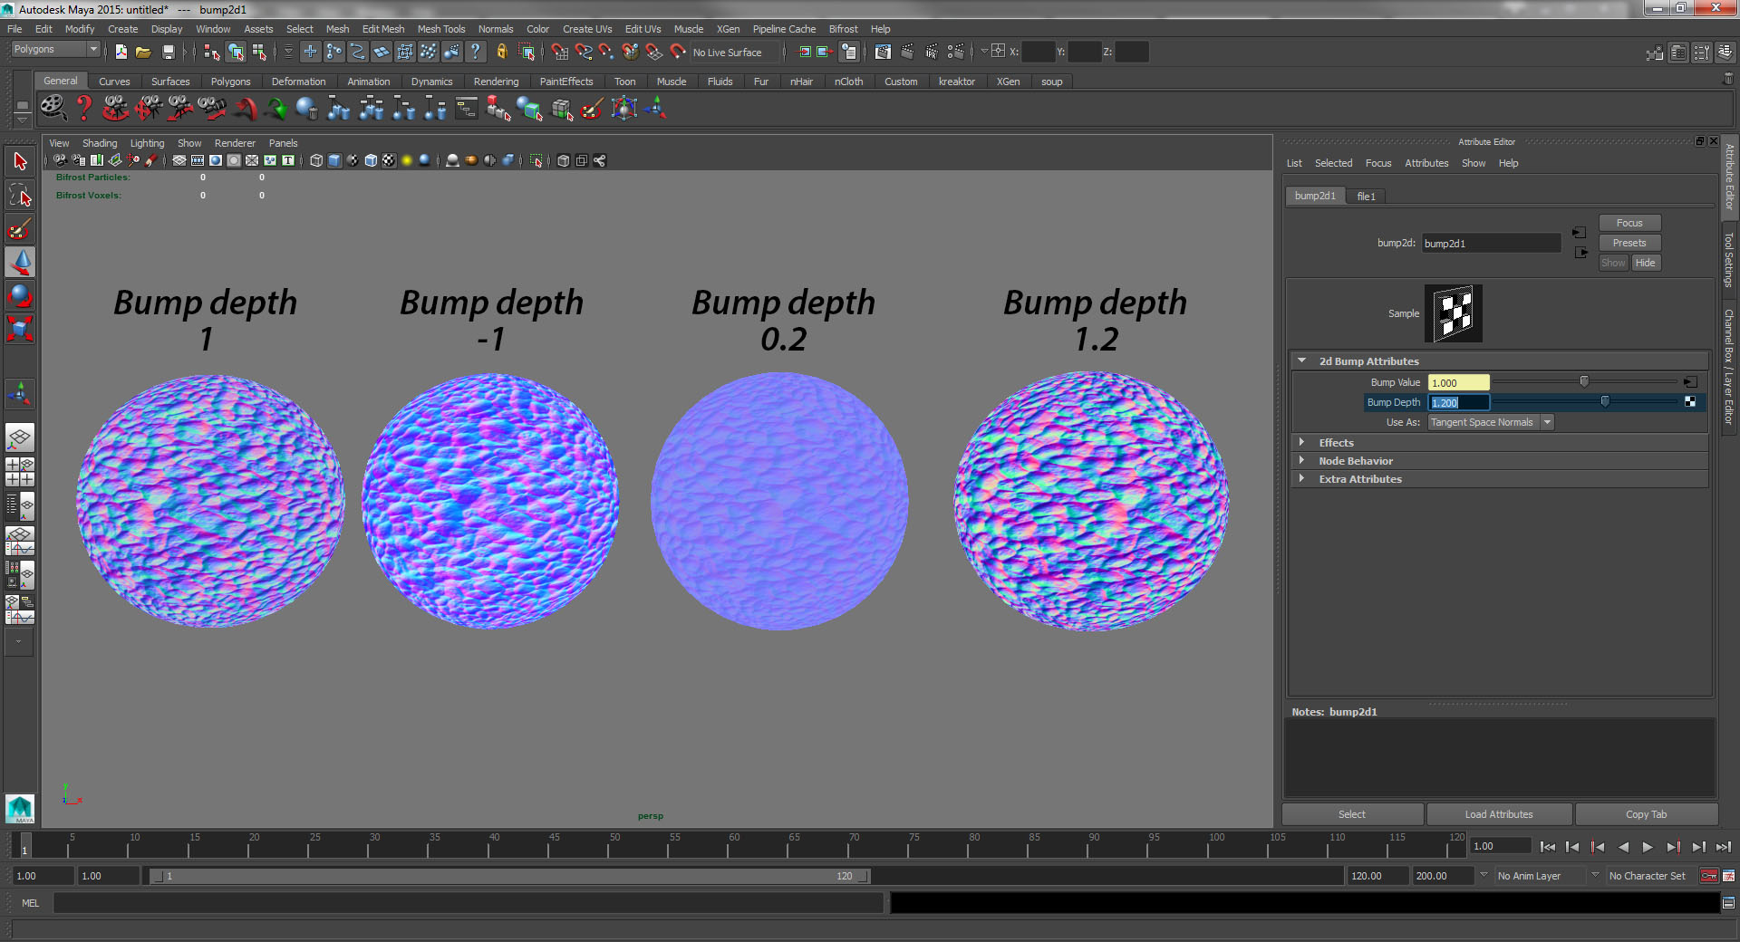
Task: Click the checkered Sample swatch in Attribute Editor
Action: (1453, 313)
